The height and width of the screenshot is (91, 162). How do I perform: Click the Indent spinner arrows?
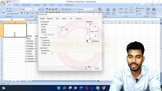(x=67, y=29)
